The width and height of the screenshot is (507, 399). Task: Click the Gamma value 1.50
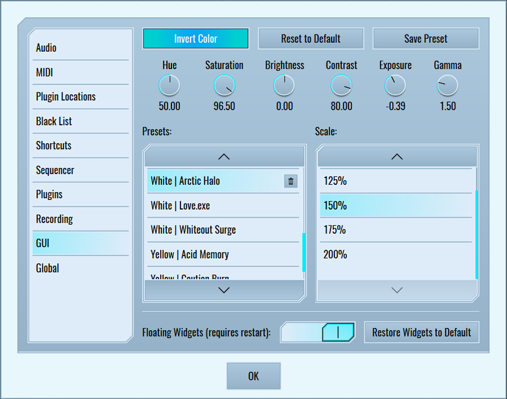tap(448, 106)
